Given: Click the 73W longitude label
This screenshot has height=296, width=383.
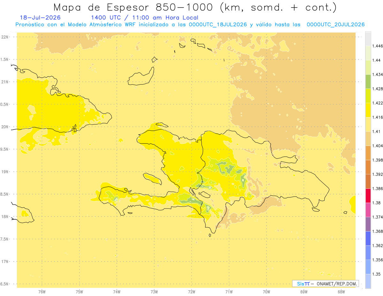Looking at the screenshot, I should click(x=154, y=292).
